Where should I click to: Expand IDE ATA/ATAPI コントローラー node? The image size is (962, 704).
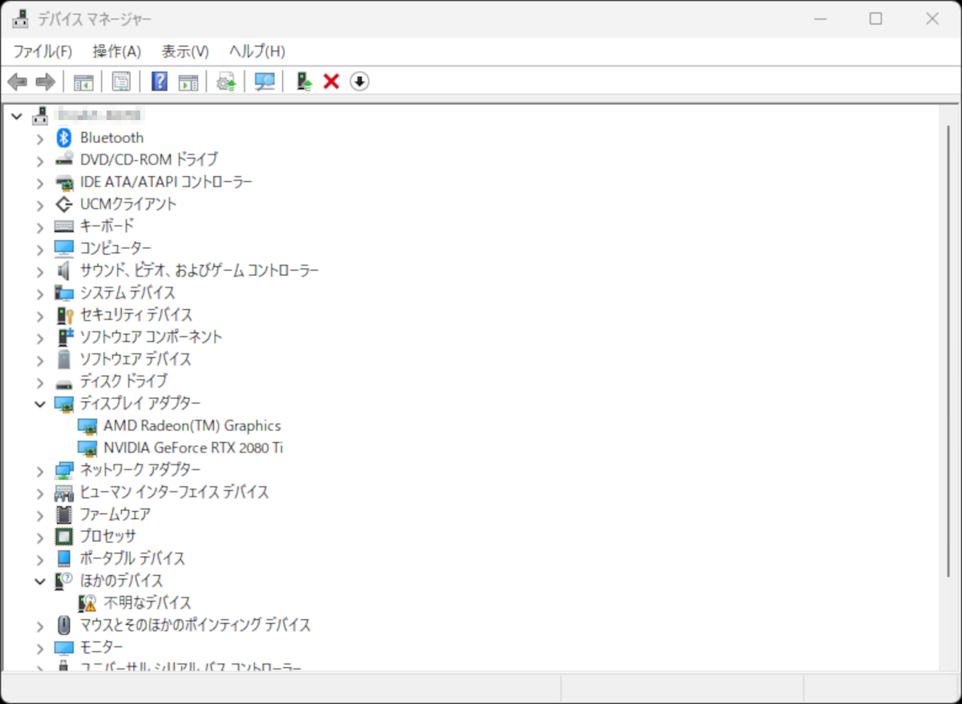40,183
